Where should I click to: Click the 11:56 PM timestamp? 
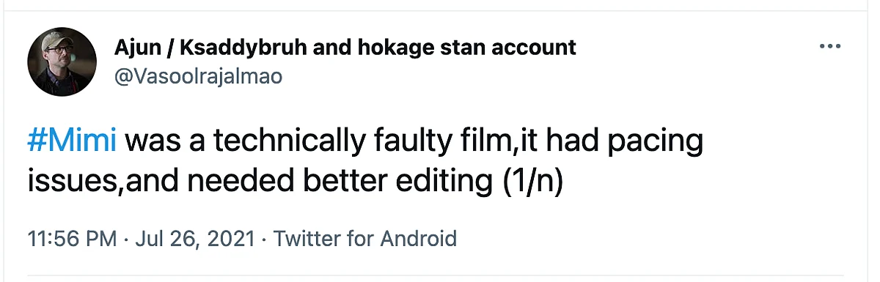71,239
